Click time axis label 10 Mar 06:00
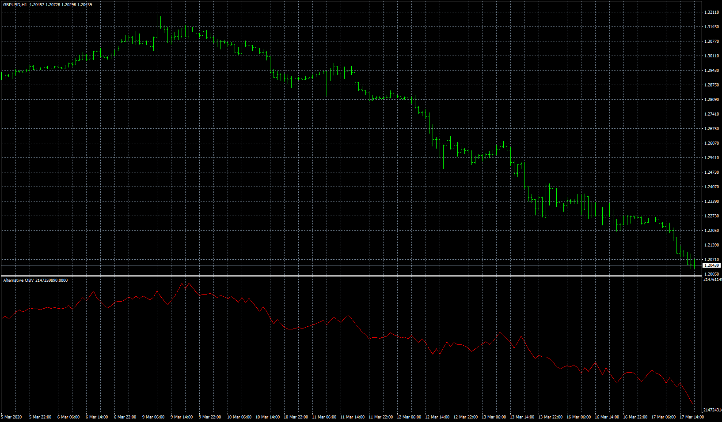 pyautogui.click(x=239, y=417)
